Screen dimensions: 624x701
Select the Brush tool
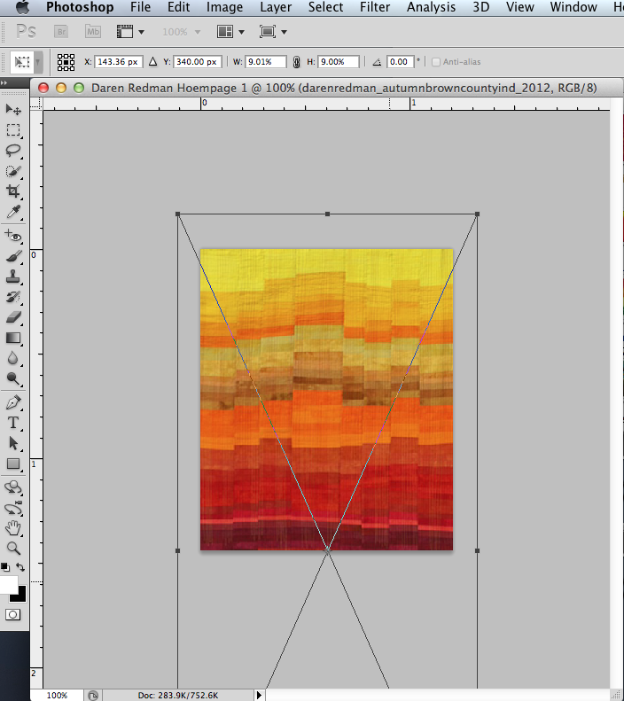pyautogui.click(x=13, y=257)
